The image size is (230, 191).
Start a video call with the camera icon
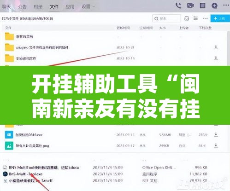coord(190,6)
